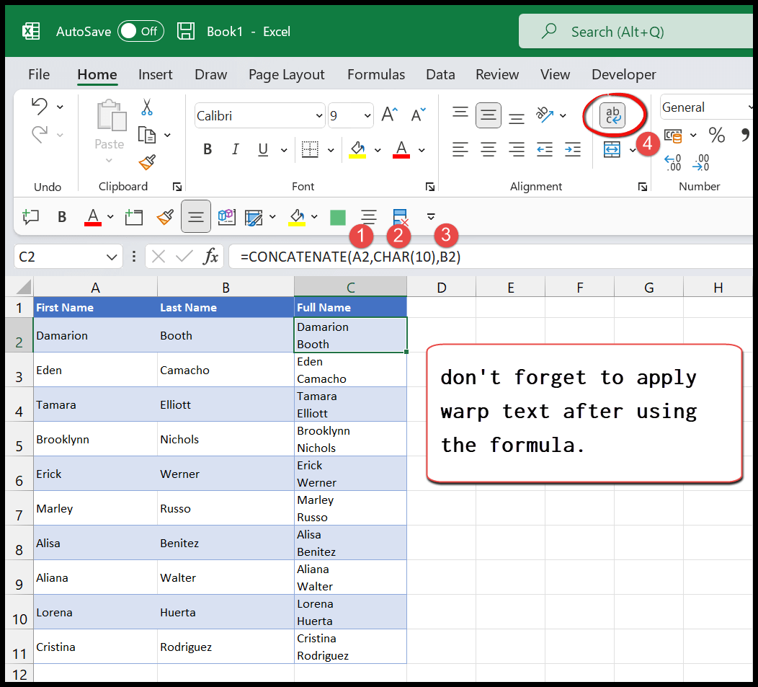Open the font size dropdown

tap(367, 115)
